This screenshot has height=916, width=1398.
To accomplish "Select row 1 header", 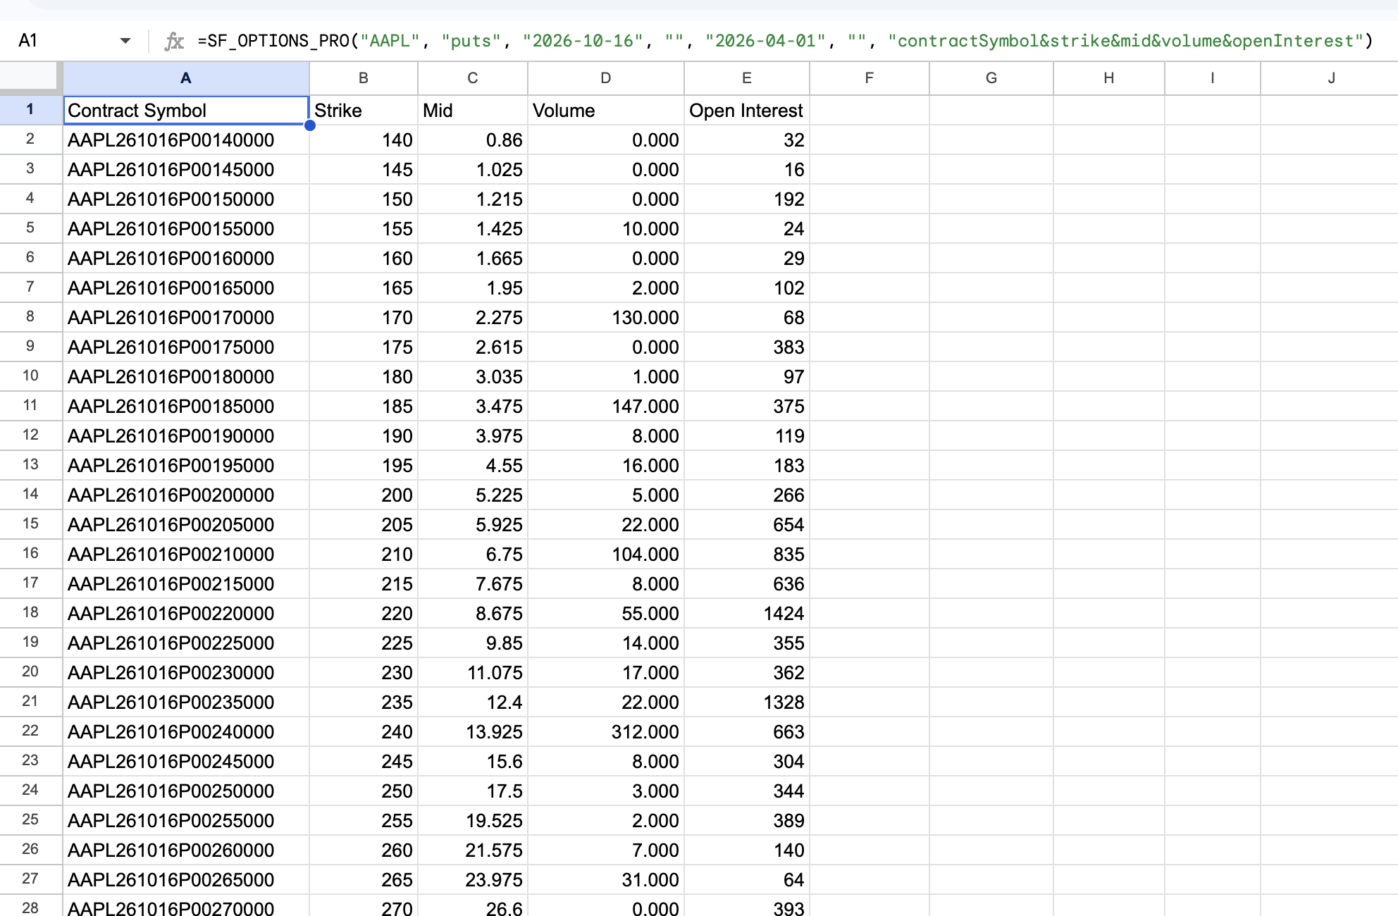I will [30, 110].
